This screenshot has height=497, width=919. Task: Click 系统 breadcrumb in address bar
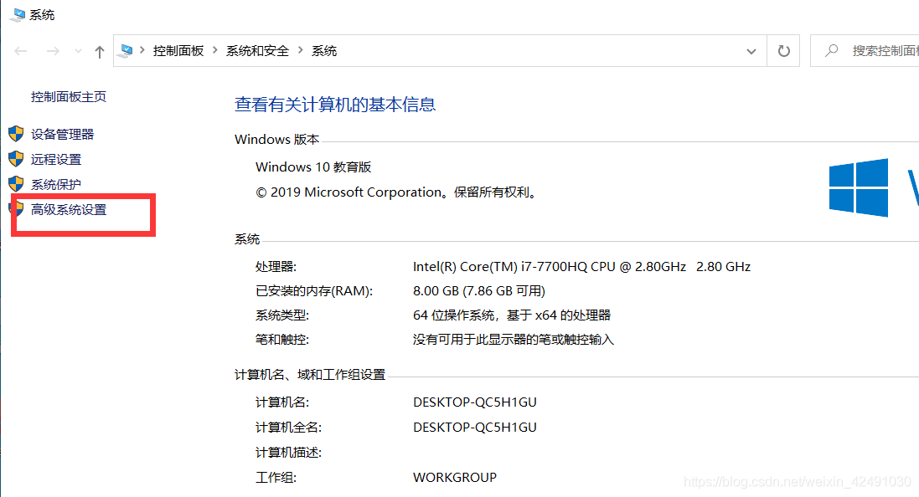[x=324, y=51]
